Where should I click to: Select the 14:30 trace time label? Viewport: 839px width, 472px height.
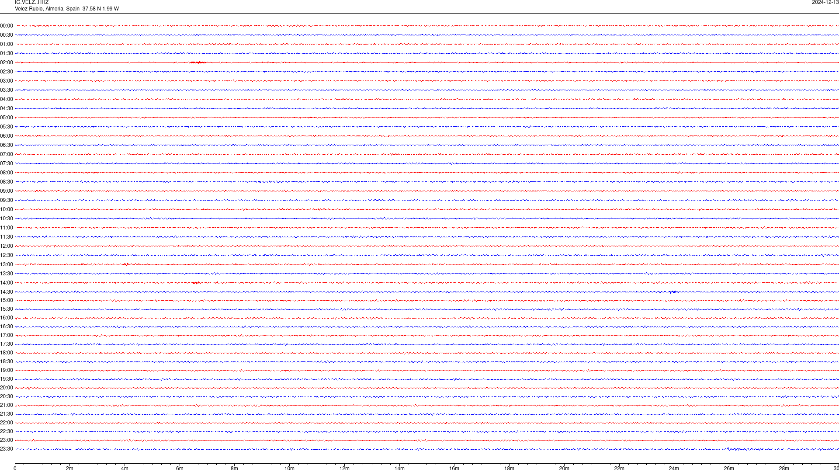pos(7,292)
